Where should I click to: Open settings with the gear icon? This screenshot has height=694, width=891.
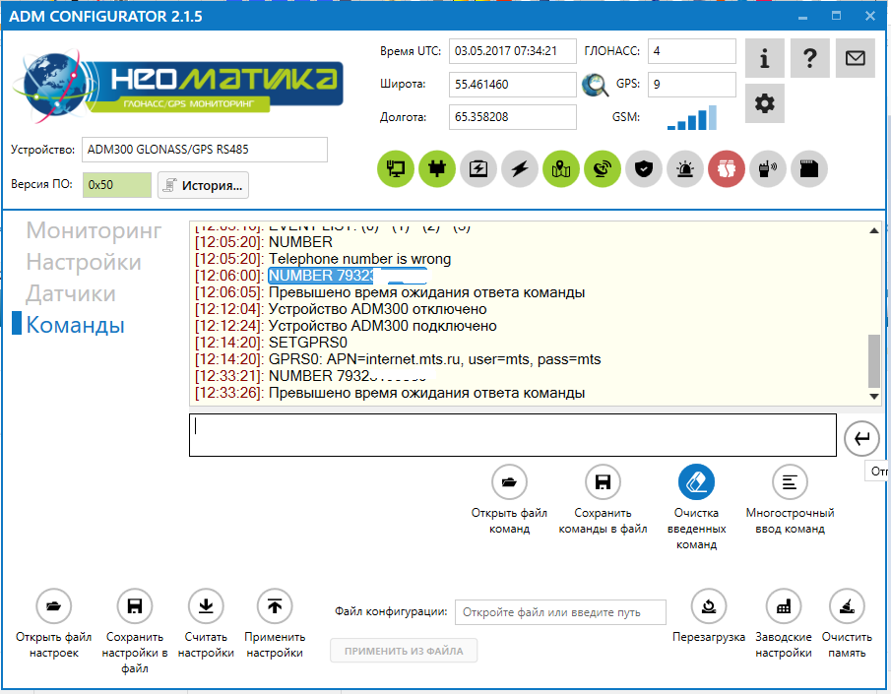765,103
